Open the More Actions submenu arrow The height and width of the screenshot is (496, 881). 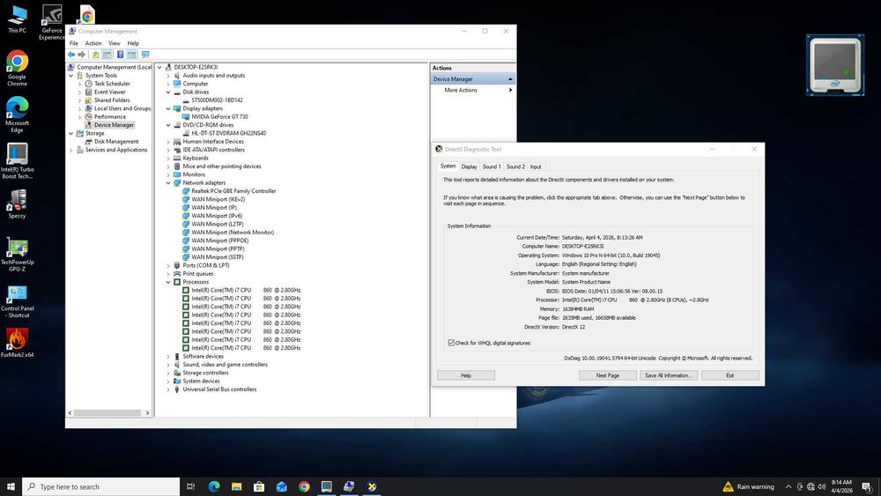click(x=510, y=90)
